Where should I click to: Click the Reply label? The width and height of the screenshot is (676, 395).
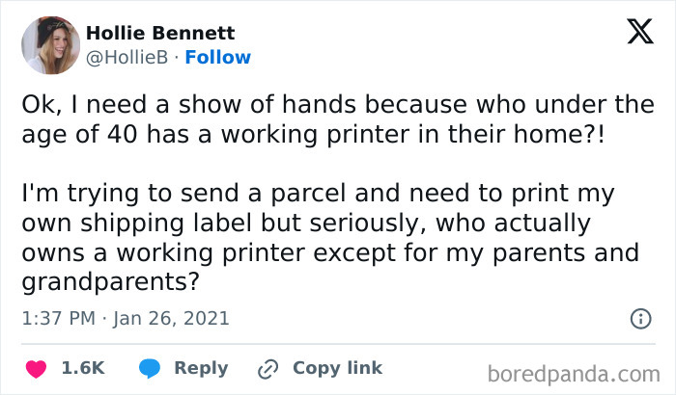[x=201, y=368]
